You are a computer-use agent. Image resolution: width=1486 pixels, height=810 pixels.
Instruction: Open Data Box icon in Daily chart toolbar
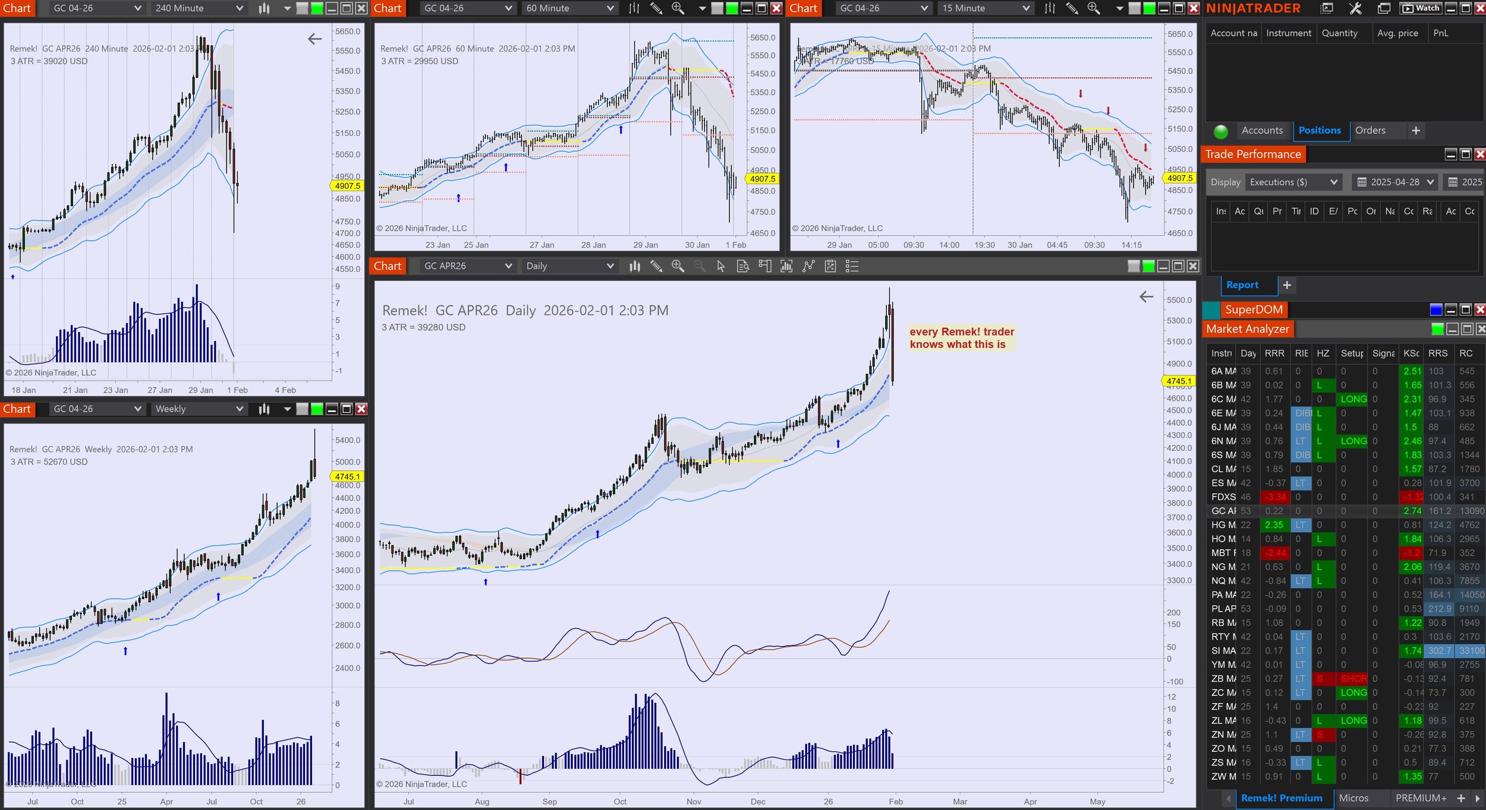click(x=742, y=266)
